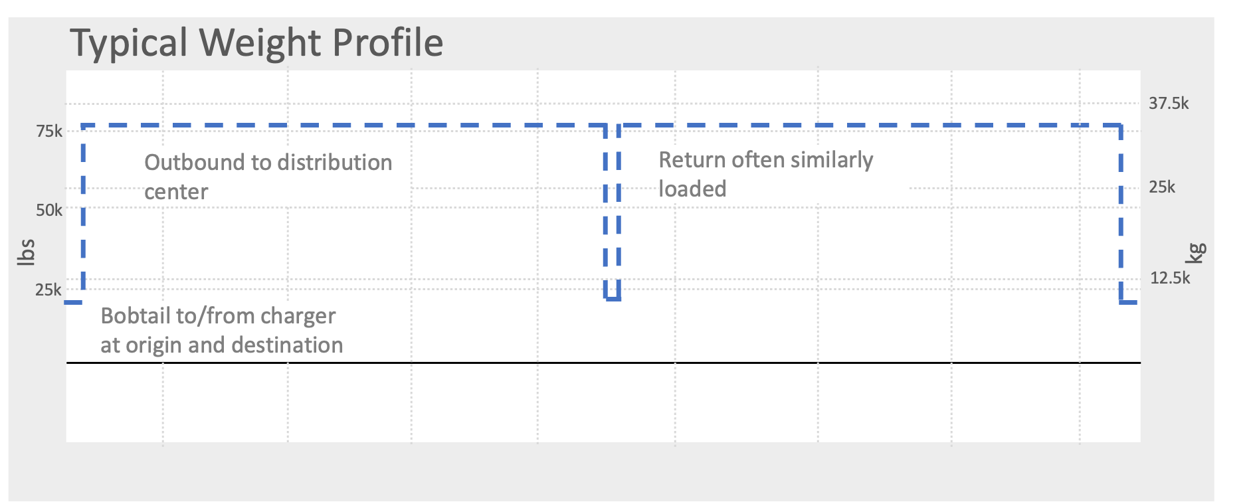Click the top dashed blue outbound line
The image size is (1251, 502).
(343, 125)
